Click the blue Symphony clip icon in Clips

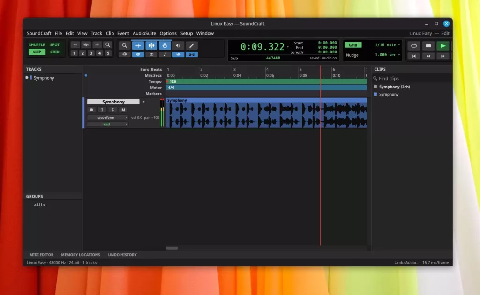tap(375, 94)
